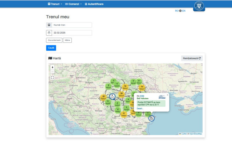
Task: Click the green Poziție ESTIMATĂ notice
Action: point(151,104)
